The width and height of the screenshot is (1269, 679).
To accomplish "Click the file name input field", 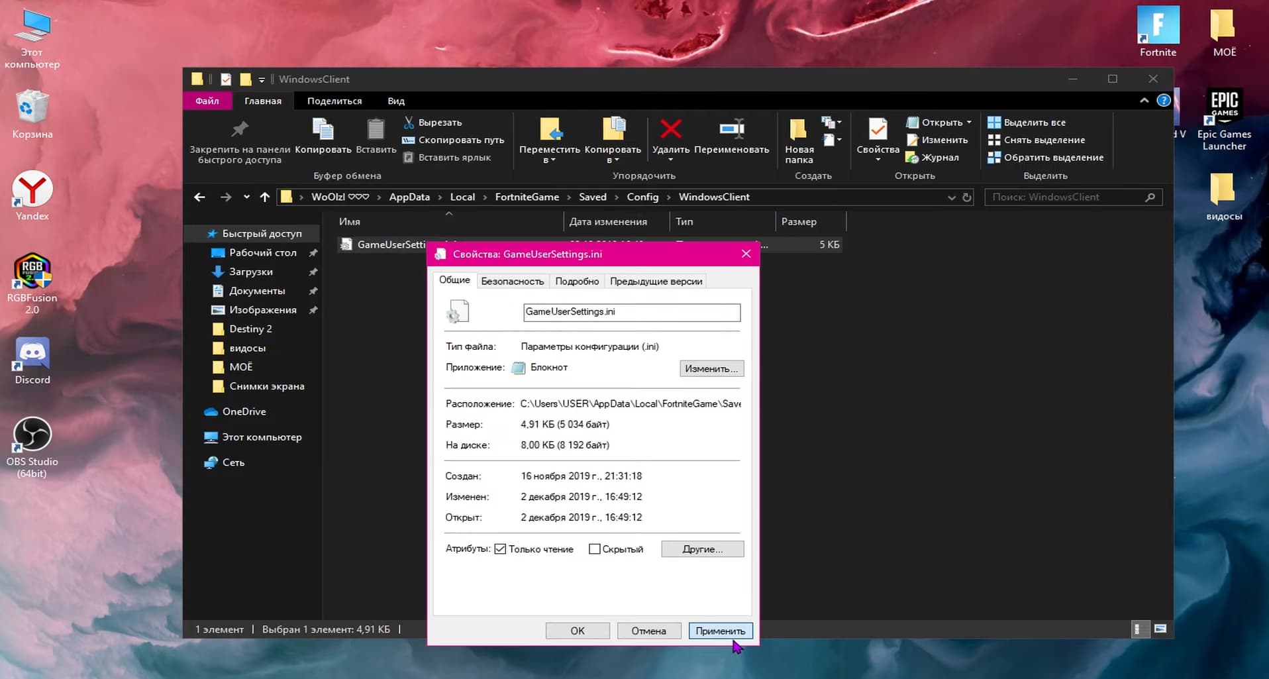I will (x=631, y=312).
